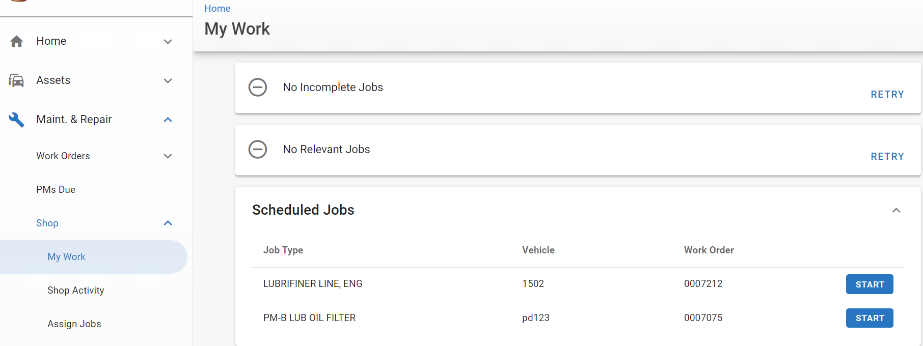Collapse the Maint. & Repair section chevron

[x=168, y=120]
